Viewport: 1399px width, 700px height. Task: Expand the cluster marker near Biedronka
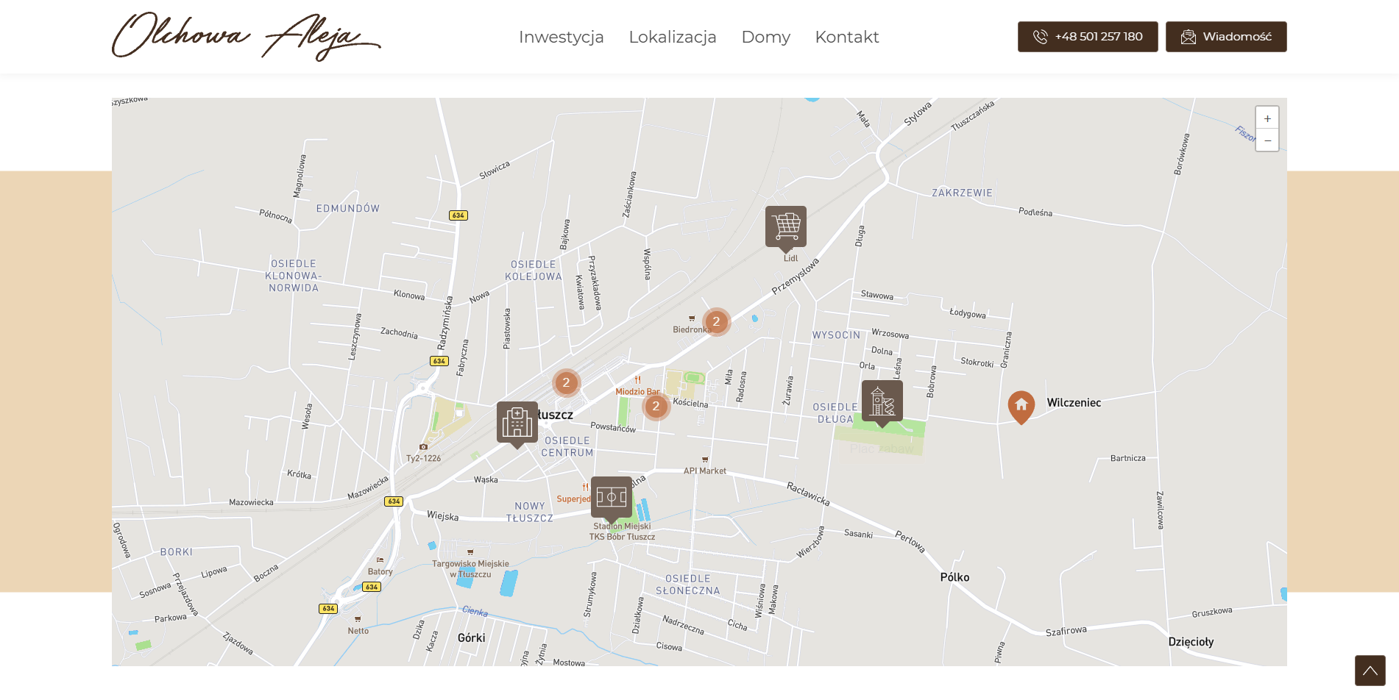(x=716, y=321)
